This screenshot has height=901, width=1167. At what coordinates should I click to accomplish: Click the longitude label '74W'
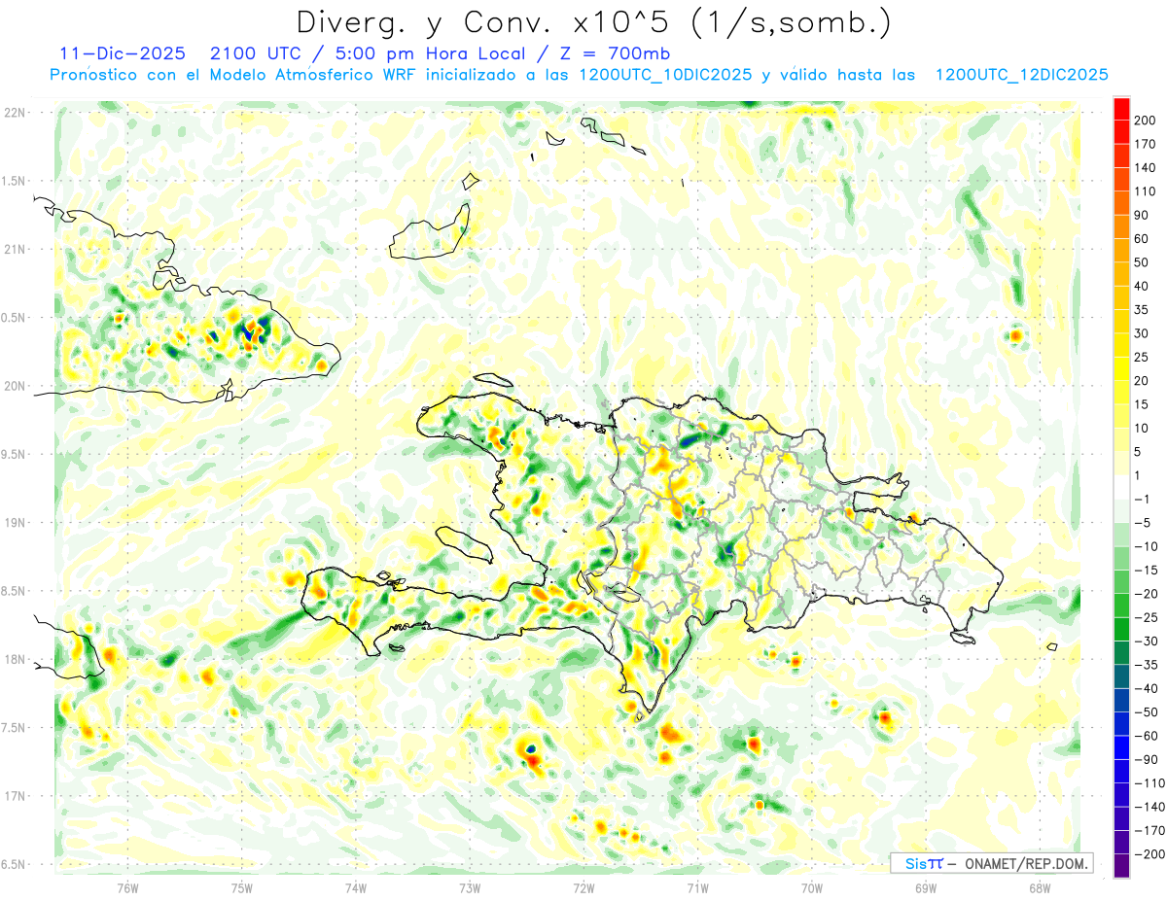356,886
